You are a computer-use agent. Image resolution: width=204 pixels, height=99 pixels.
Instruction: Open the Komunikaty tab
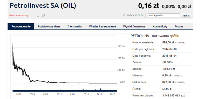click(x=160, y=26)
